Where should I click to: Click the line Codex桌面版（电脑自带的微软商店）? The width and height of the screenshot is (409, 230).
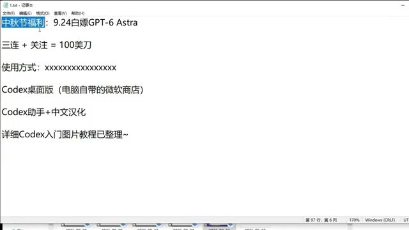(73, 89)
